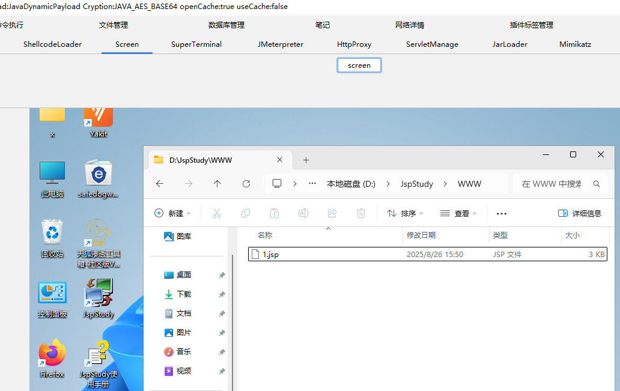Image resolution: width=620 pixels, height=391 pixels.
Task: Open 下载 in the navigation pane
Action: click(178, 294)
